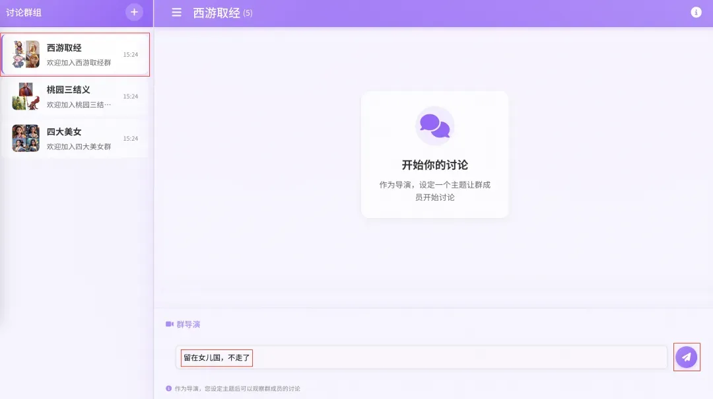Click the 讨论群组 sidebar title
Viewport: 713px width, 399px height.
24,13
